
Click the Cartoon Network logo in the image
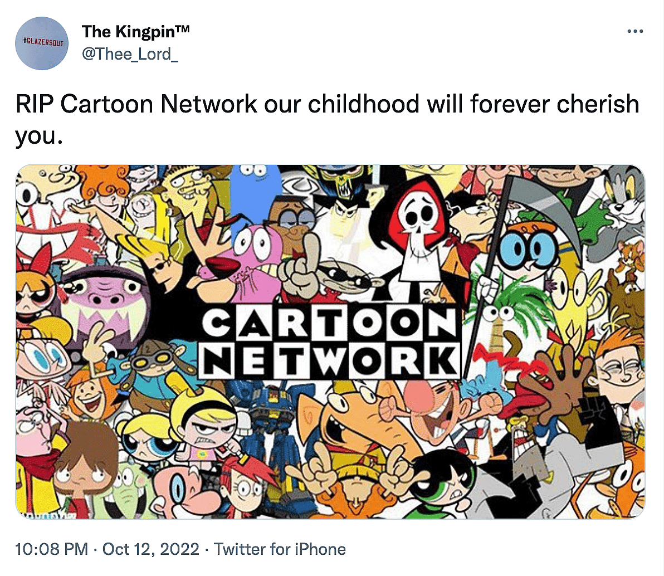[x=330, y=341]
